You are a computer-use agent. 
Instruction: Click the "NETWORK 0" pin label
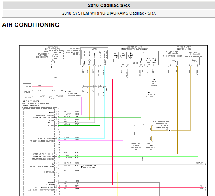pos(49,172)
